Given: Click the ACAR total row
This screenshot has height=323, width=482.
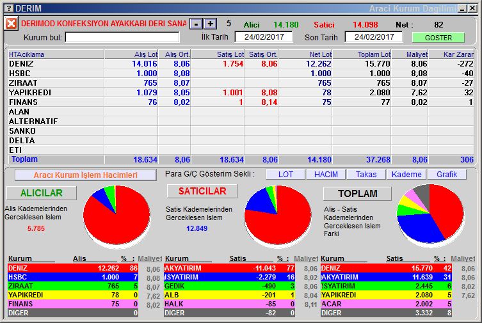Looking at the screenshot, I should 386,304.
